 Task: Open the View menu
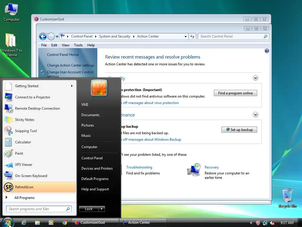point(65,45)
